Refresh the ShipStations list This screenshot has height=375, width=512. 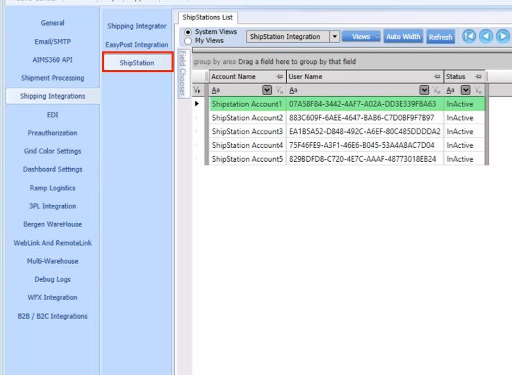440,37
